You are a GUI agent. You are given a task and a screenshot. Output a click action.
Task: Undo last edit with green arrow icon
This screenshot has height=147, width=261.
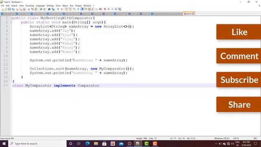pyautogui.click(x=41, y=9)
